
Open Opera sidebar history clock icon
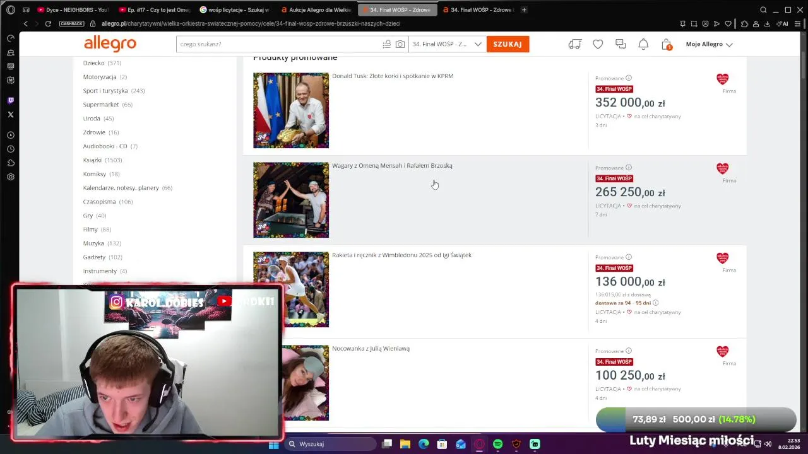click(x=11, y=149)
